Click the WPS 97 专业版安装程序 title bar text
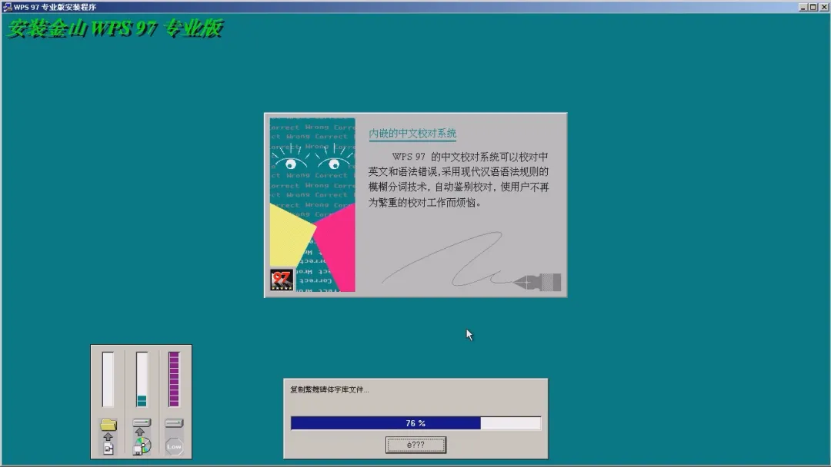 [x=55, y=7]
